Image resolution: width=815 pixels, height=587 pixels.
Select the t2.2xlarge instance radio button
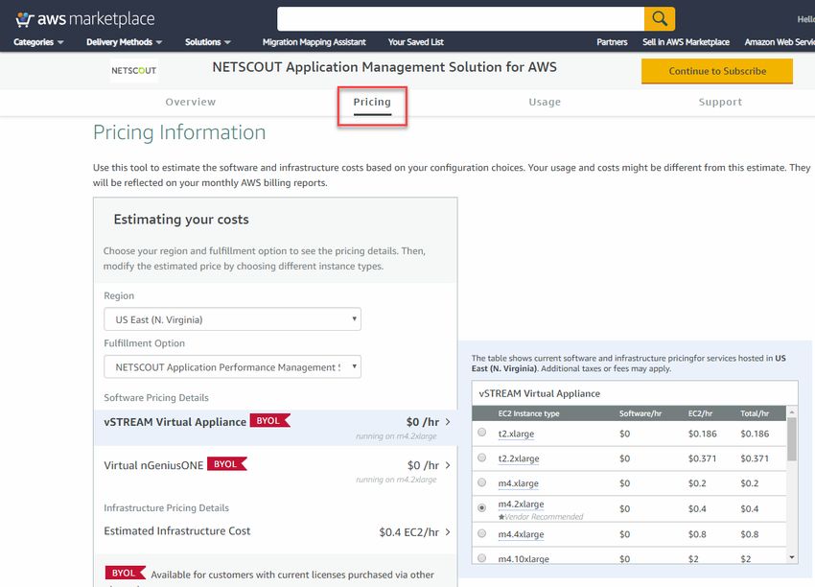pyautogui.click(x=482, y=458)
